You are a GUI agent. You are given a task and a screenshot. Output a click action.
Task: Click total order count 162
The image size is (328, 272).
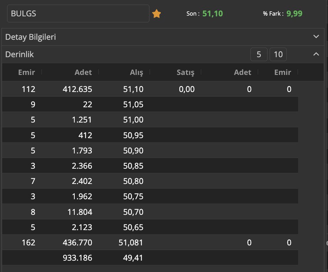[28, 243]
